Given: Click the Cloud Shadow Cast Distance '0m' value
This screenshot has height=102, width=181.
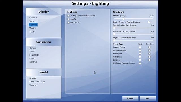Looking at the screenshot, I should coord(152,31).
